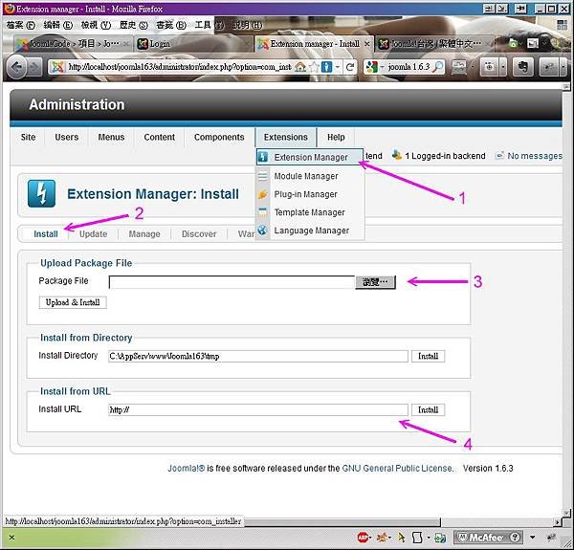Open the far-right toolbar dropdown arrow
Image resolution: width=574 pixels, height=550 pixels.
pos(563,67)
